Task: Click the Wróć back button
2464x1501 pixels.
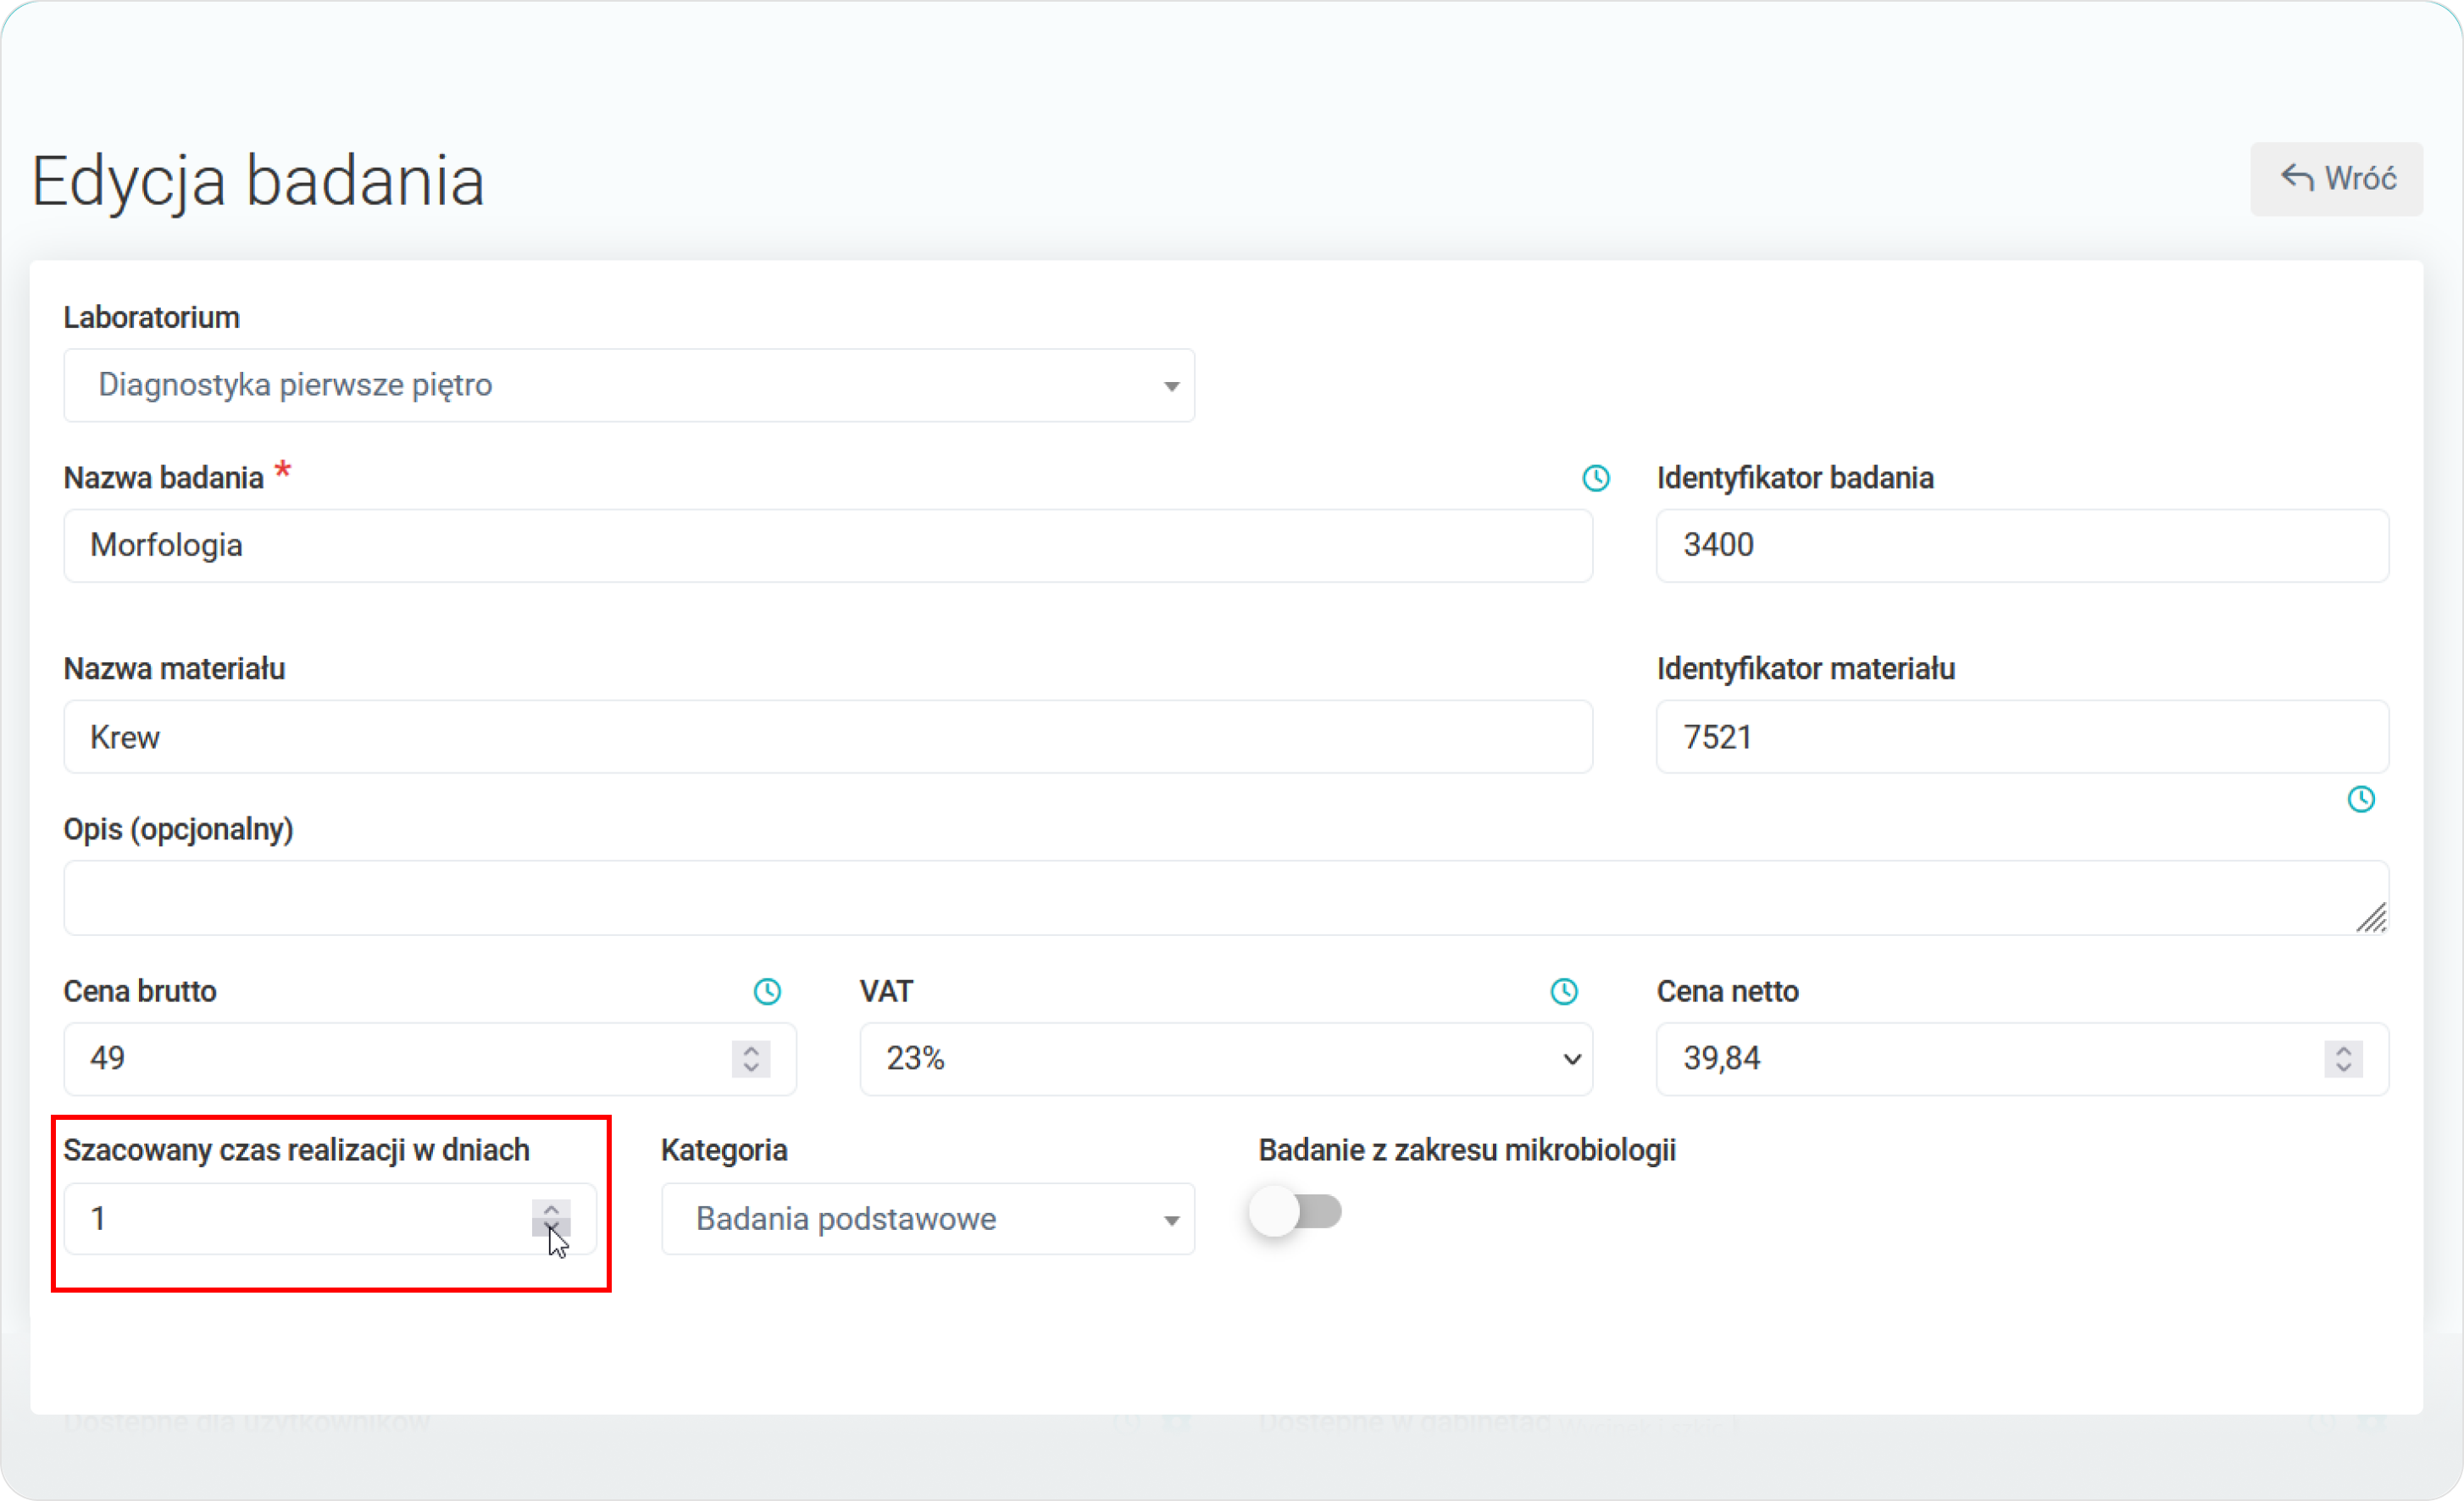Action: click(x=2336, y=178)
